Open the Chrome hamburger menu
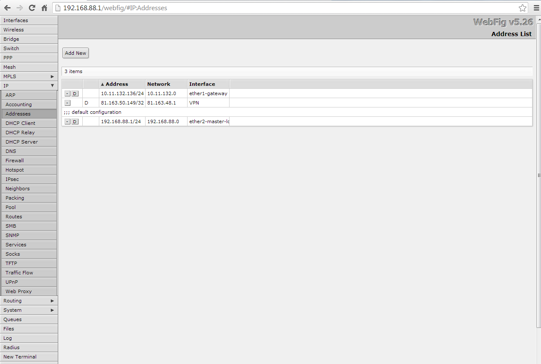541x364 pixels. 536,8
